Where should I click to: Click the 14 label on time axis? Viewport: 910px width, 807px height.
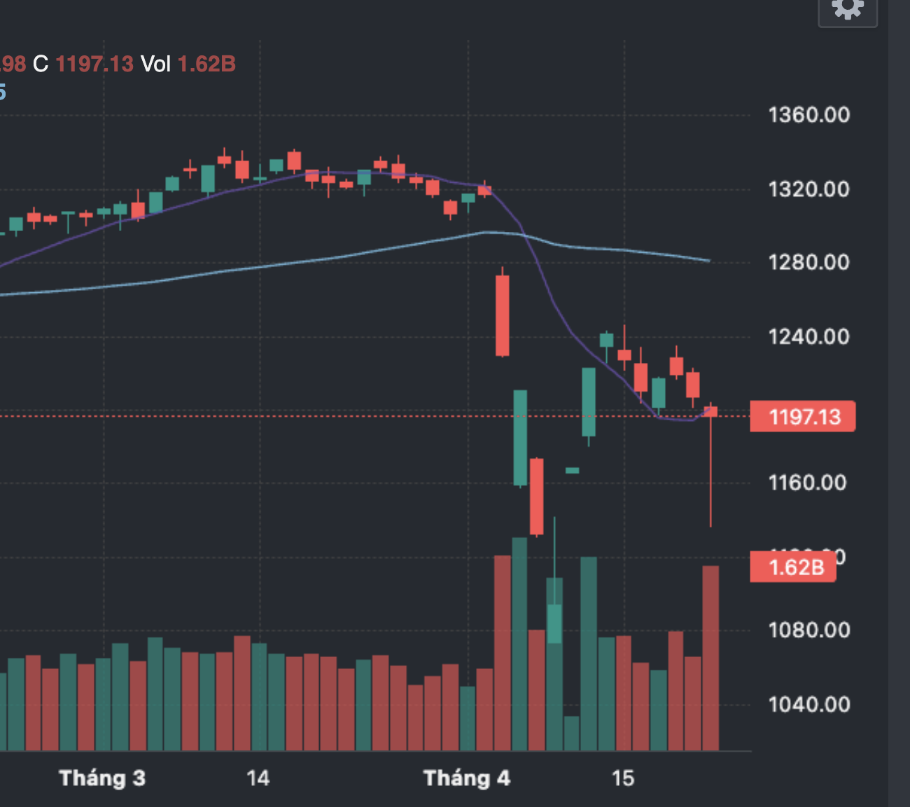pyautogui.click(x=258, y=778)
